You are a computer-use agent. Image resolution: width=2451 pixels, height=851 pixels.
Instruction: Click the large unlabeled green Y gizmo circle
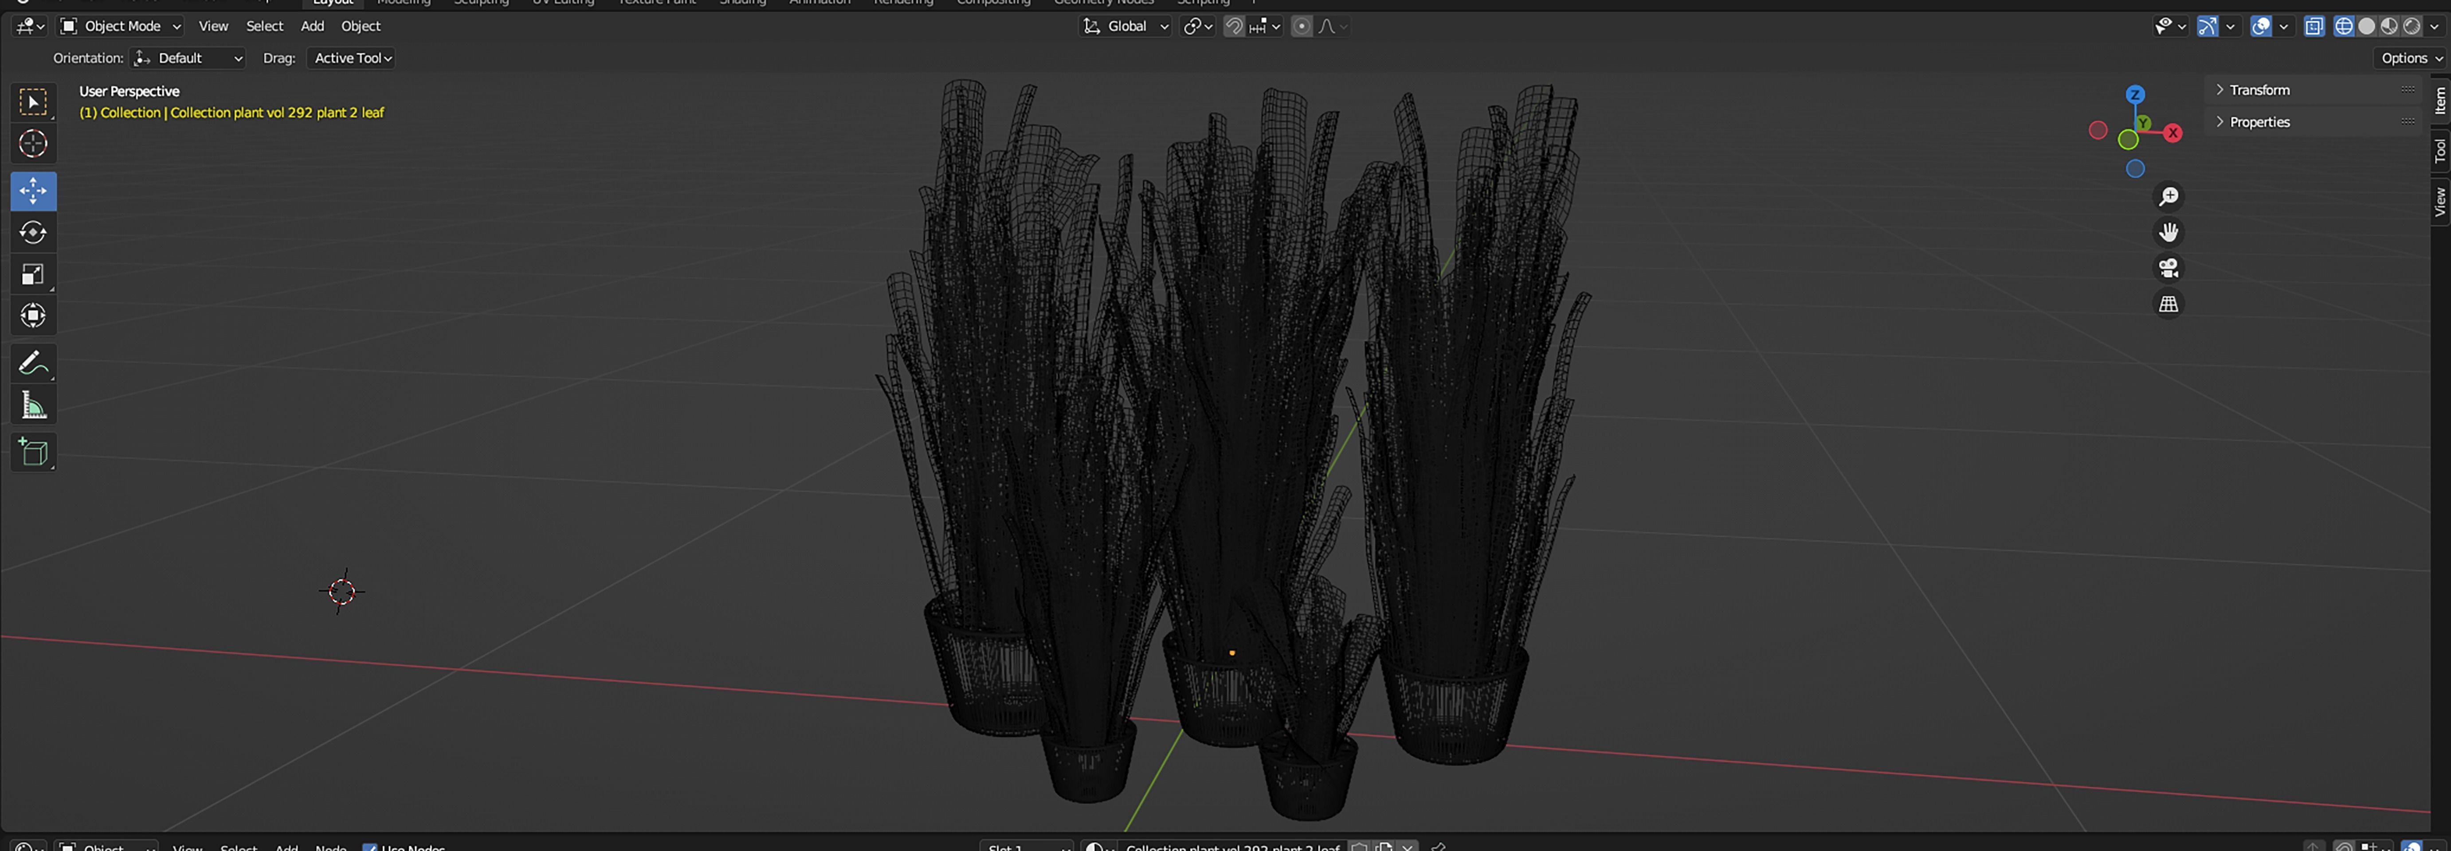[2129, 141]
